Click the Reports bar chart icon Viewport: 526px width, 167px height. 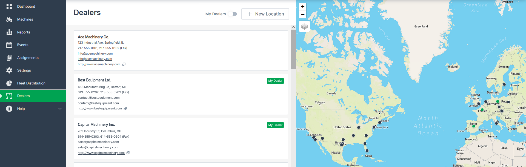(x=9, y=32)
